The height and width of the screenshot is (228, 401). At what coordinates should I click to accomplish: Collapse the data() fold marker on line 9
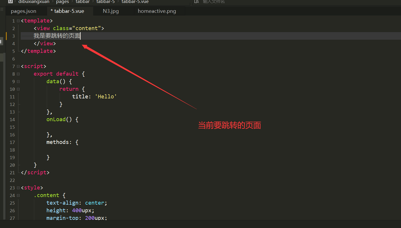coord(18,81)
